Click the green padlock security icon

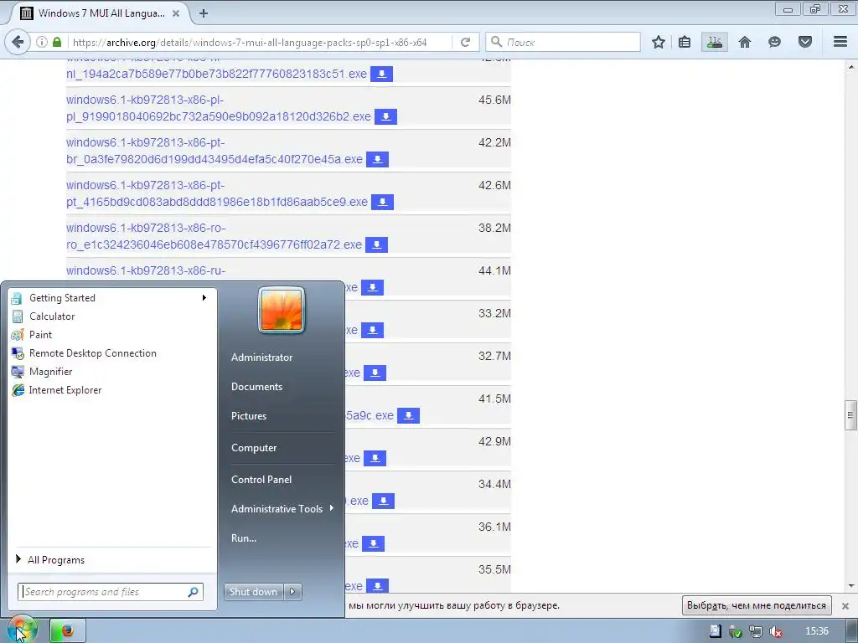tap(57, 42)
